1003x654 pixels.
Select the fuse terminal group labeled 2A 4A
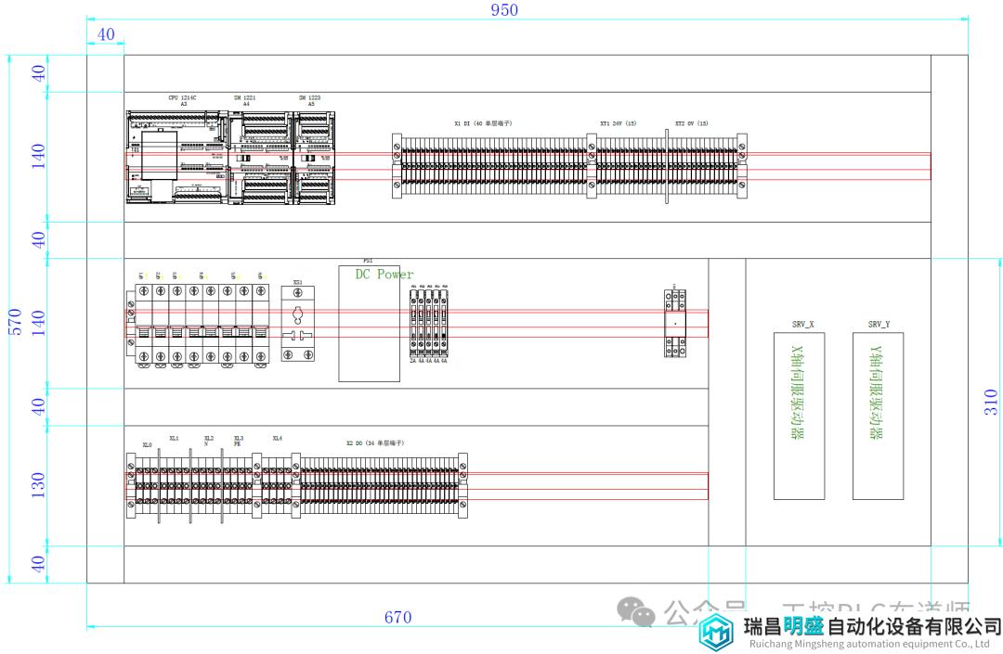tap(428, 324)
